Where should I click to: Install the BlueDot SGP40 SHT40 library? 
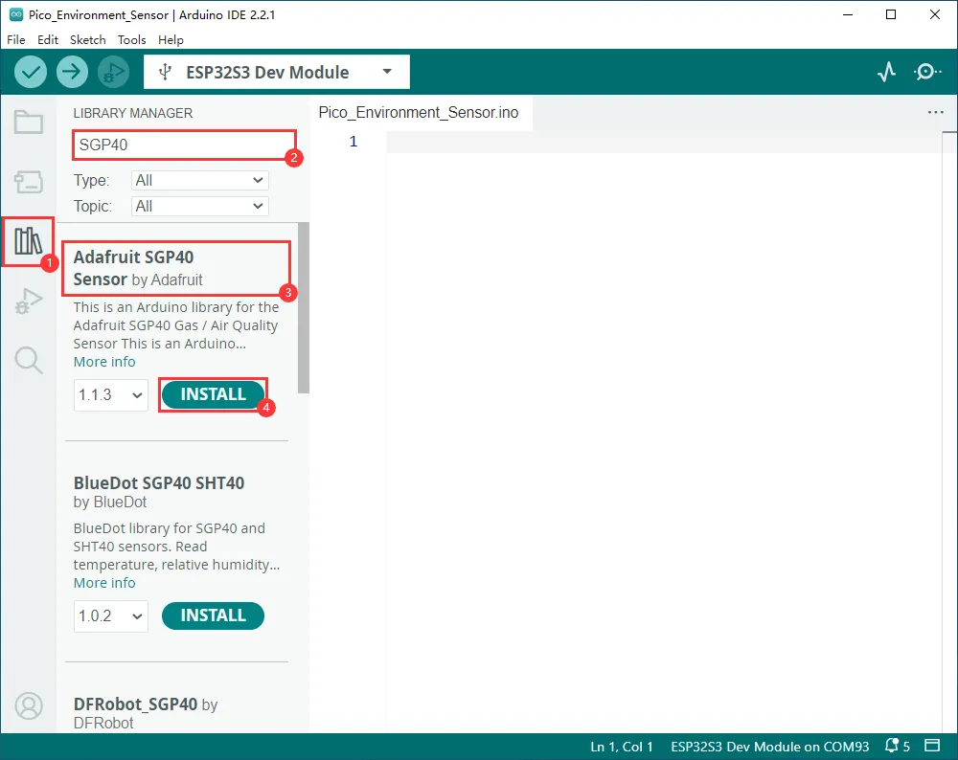213,615
